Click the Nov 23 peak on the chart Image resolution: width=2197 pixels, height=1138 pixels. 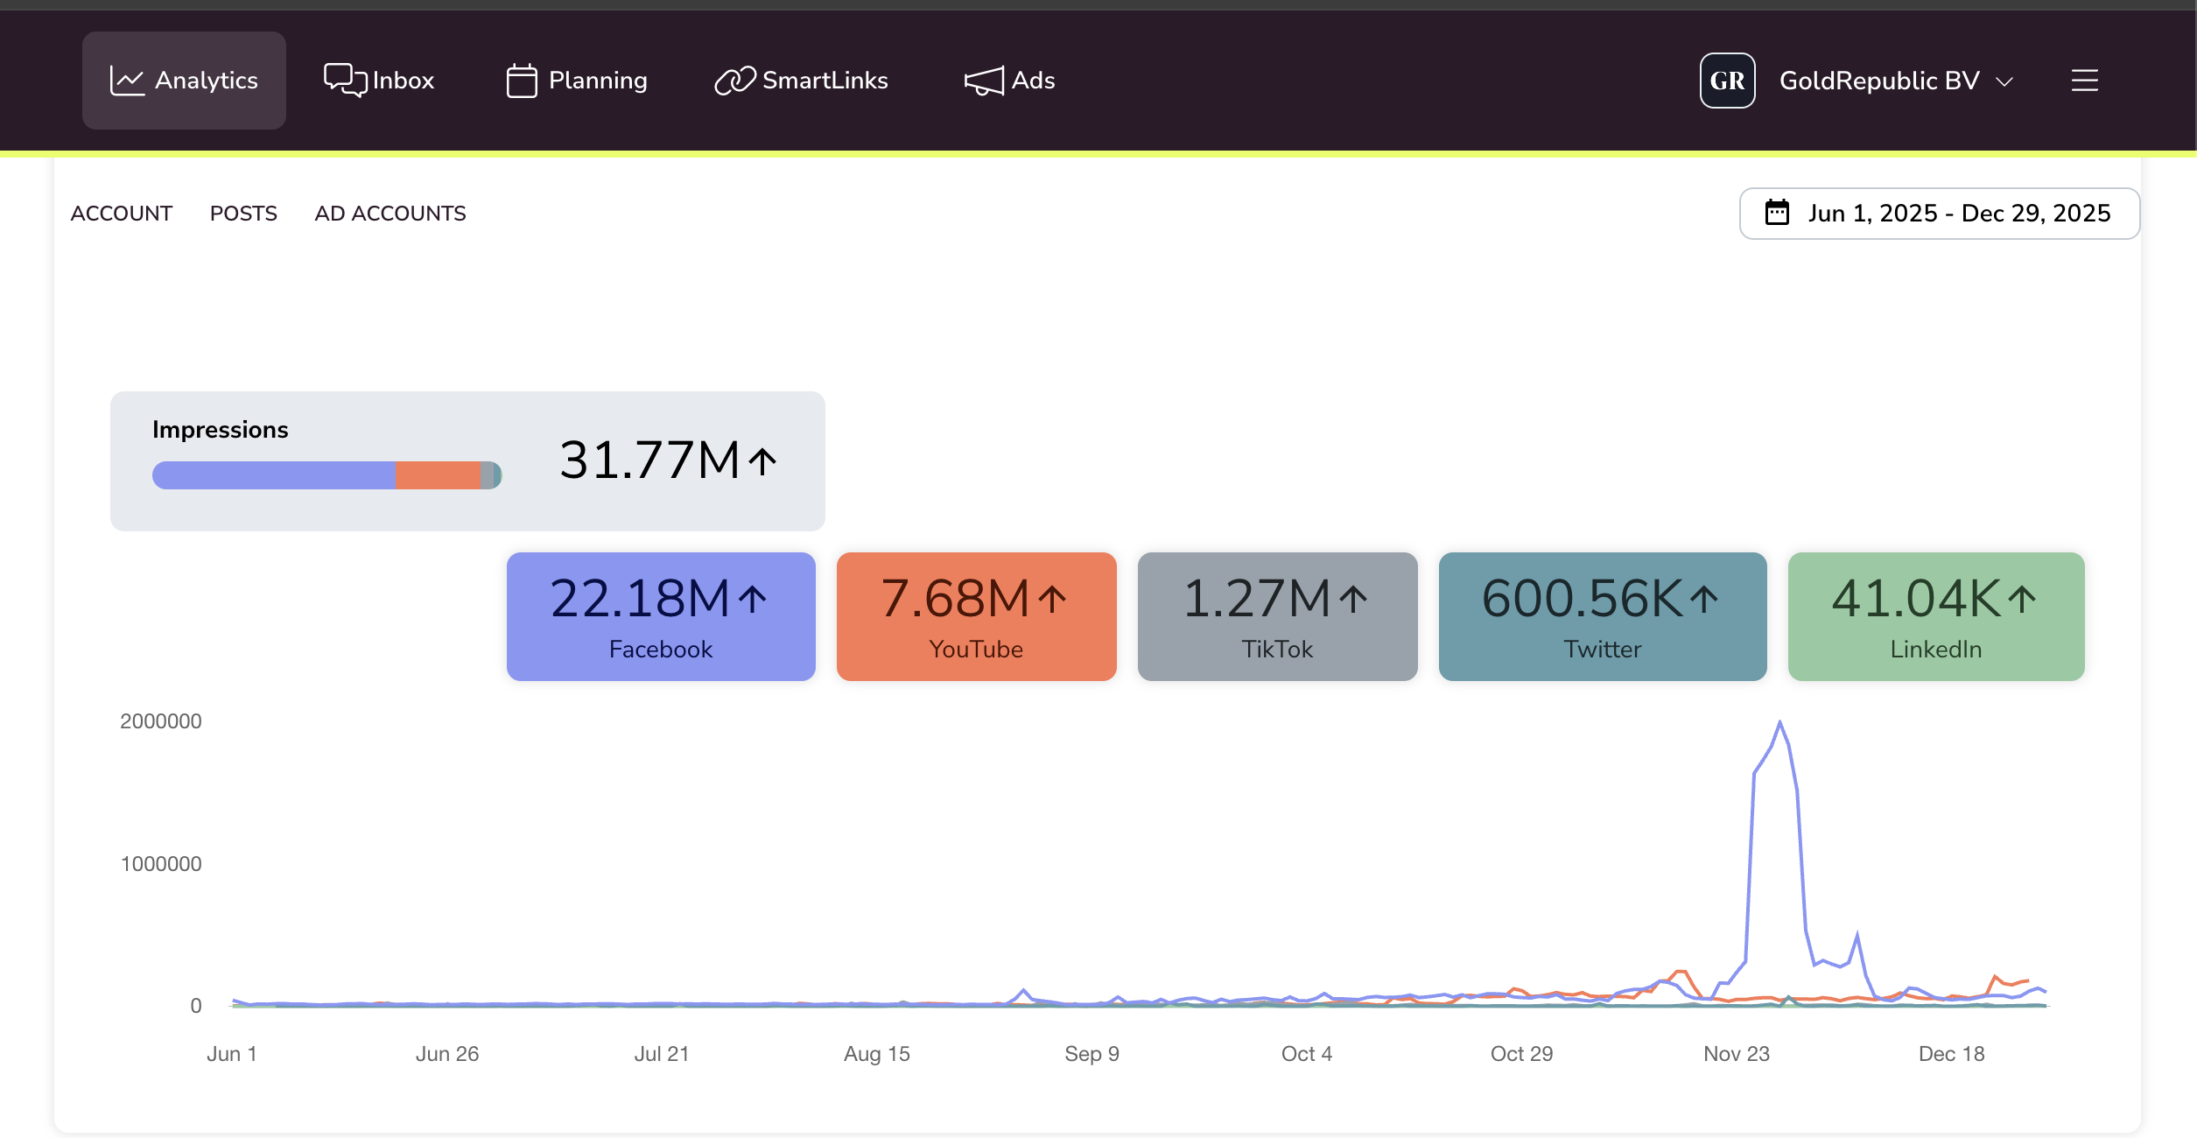(1779, 722)
